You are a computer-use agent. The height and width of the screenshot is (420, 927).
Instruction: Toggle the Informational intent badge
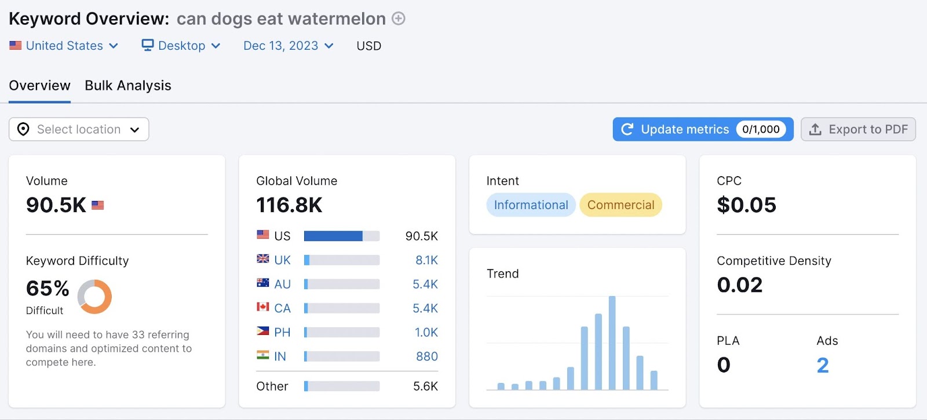click(531, 204)
